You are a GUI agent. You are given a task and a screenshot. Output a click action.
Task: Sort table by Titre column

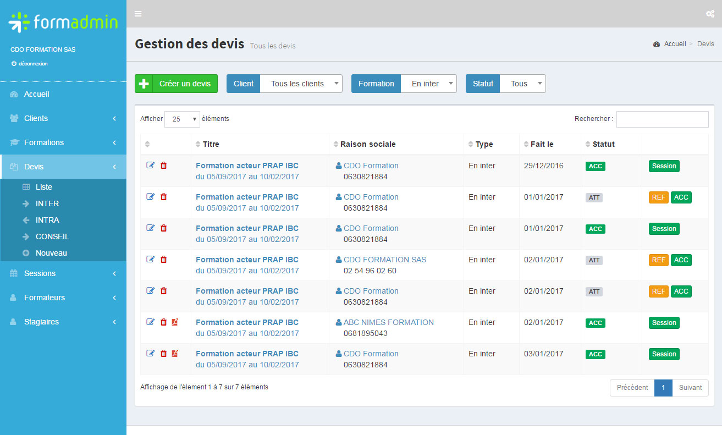coord(211,144)
